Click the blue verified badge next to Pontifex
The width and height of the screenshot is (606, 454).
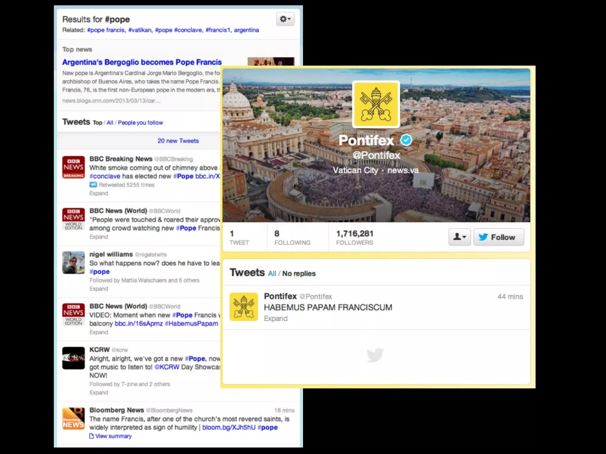[x=406, y=140]
